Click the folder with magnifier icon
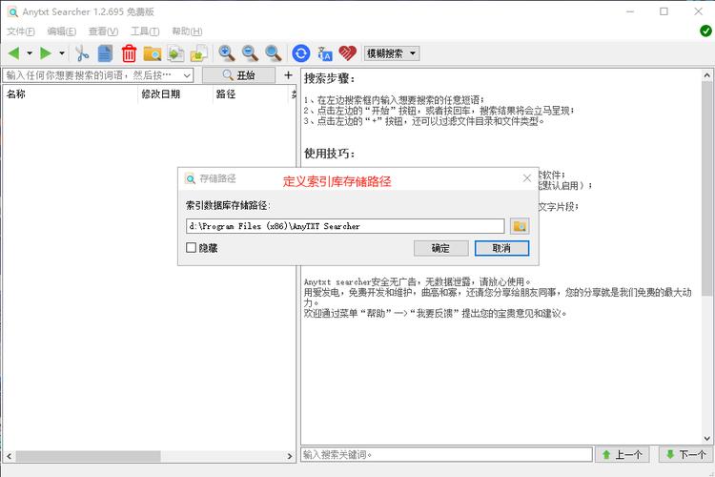 (153, 53)
